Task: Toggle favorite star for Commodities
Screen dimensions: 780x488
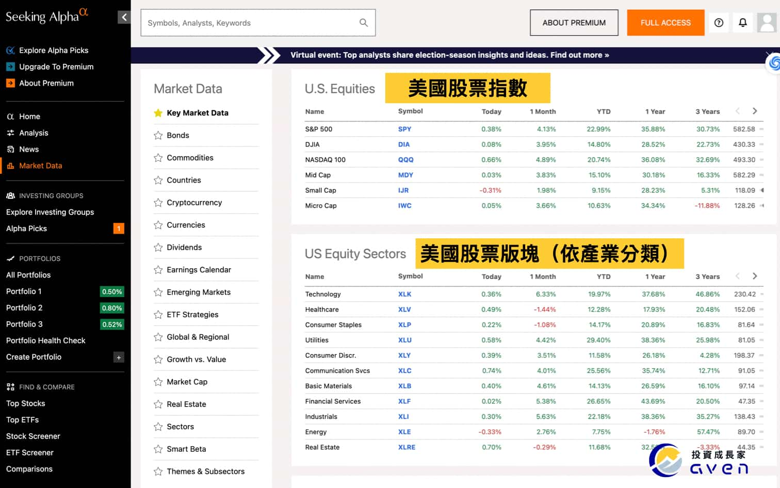Action: (x=158, y=158)
